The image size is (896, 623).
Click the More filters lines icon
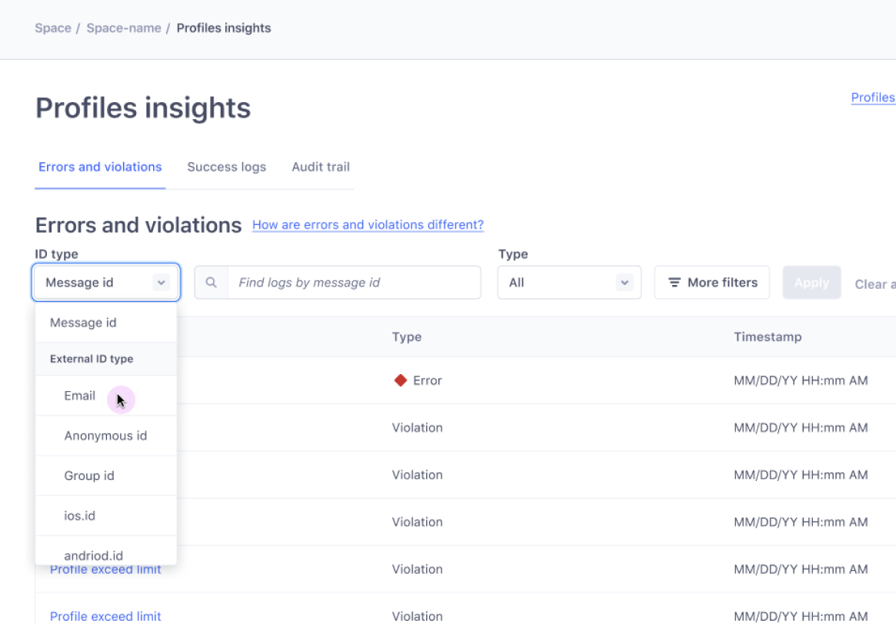coord(674,283)
